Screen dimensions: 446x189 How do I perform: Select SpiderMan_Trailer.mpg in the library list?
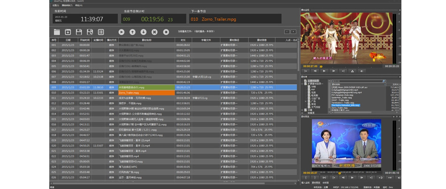coord(342,98)
